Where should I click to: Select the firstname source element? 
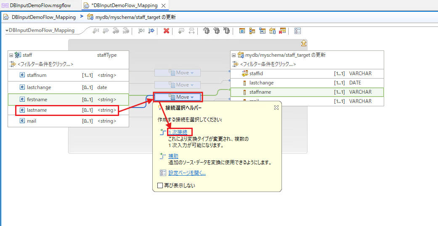69,99
